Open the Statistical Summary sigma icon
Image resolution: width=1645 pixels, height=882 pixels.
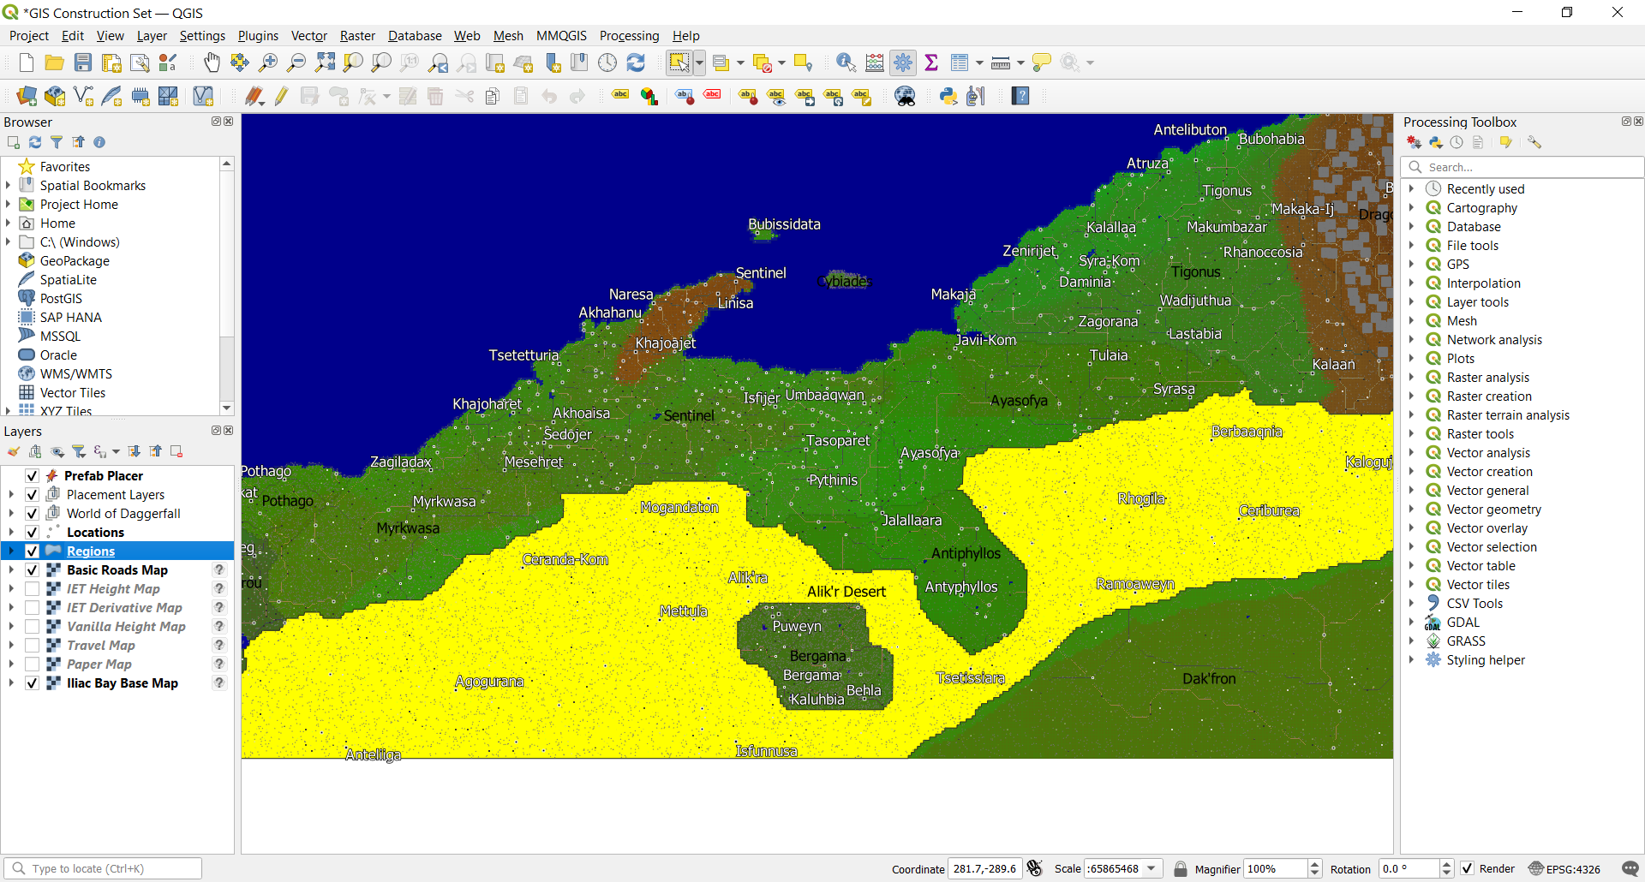pos(931,63)
